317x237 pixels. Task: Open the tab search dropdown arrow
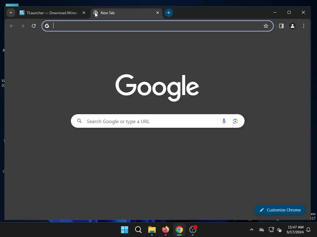pyautogui.click(x=11, y=13)
